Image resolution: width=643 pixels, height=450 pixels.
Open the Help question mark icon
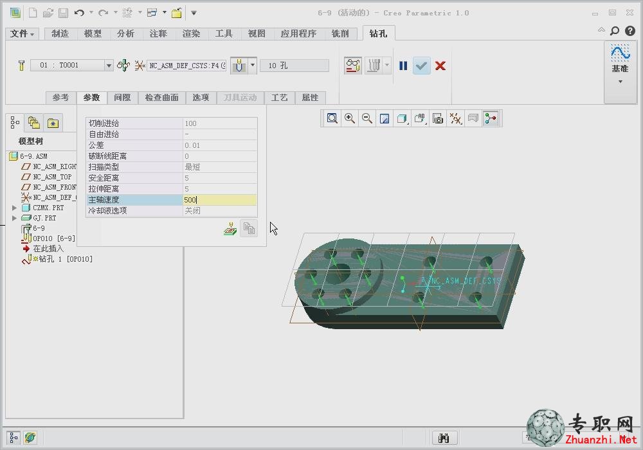630,31
